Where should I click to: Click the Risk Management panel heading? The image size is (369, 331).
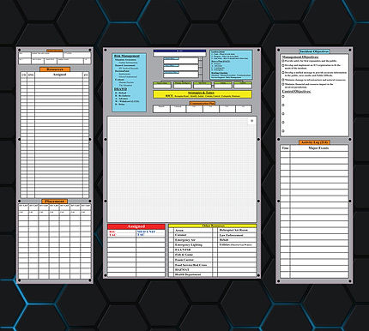(x=127, y=56)
